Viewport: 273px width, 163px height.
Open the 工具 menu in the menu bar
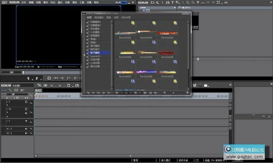[82, 2]
